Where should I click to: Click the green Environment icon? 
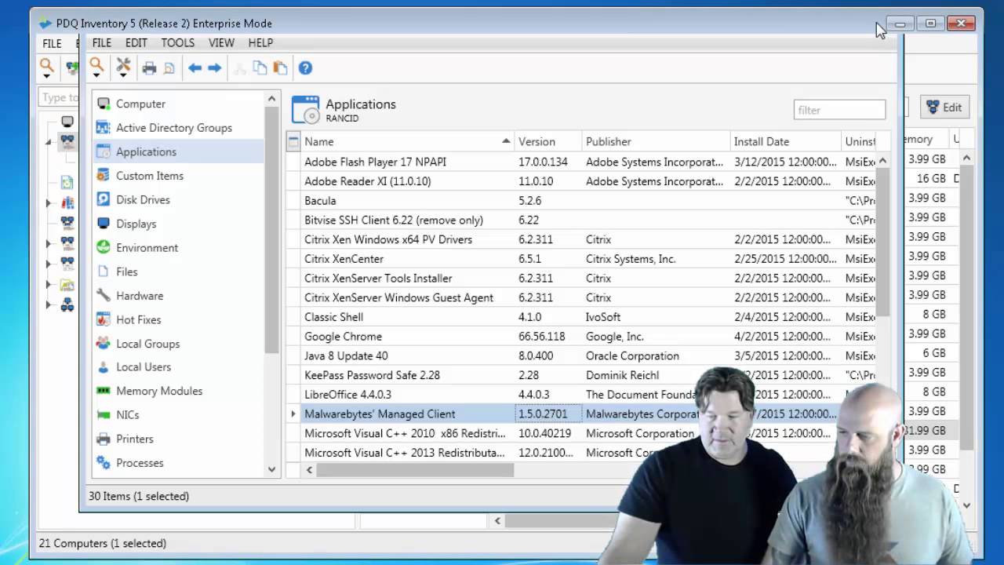pos(103,247)
